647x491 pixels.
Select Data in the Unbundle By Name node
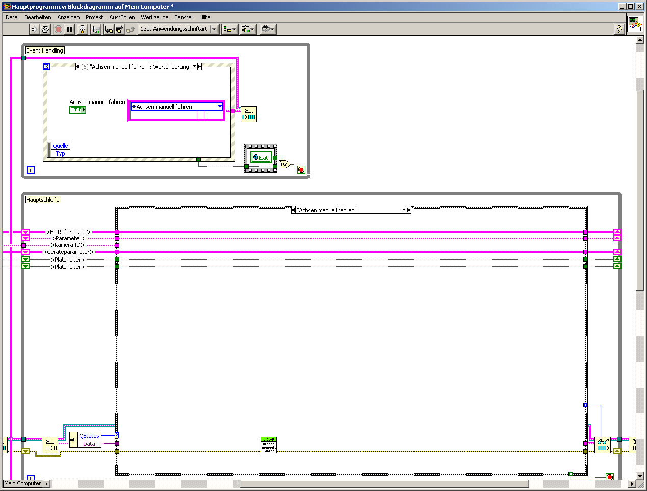[x=89, y=444]
